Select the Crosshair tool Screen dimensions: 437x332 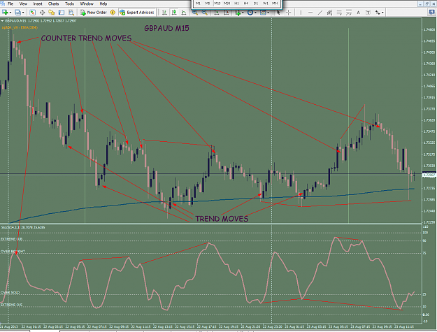[289, 13]
